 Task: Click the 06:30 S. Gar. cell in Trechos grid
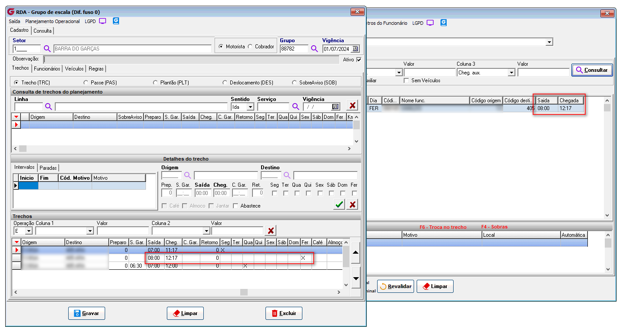click(137, 265)
